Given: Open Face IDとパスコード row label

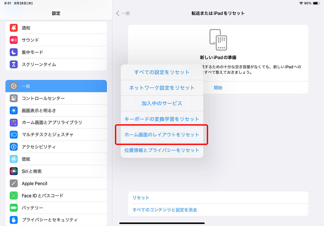Looking at the screenshot, I should [42, 196].
